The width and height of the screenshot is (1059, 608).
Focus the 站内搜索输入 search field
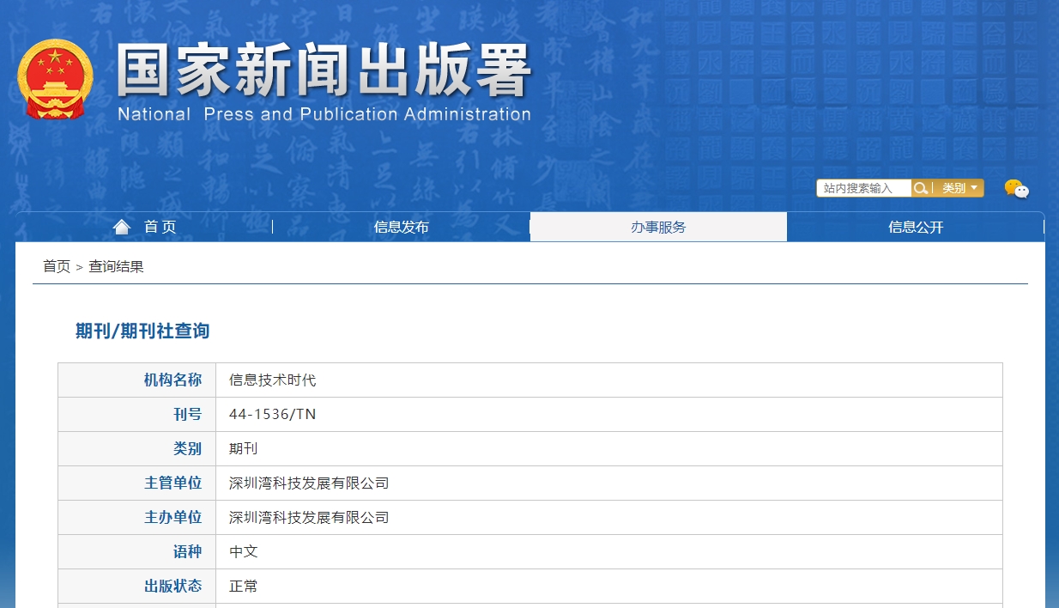click(863, 188)
